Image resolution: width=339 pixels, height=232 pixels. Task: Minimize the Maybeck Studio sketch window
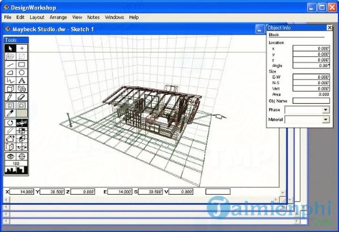point(259,29)
